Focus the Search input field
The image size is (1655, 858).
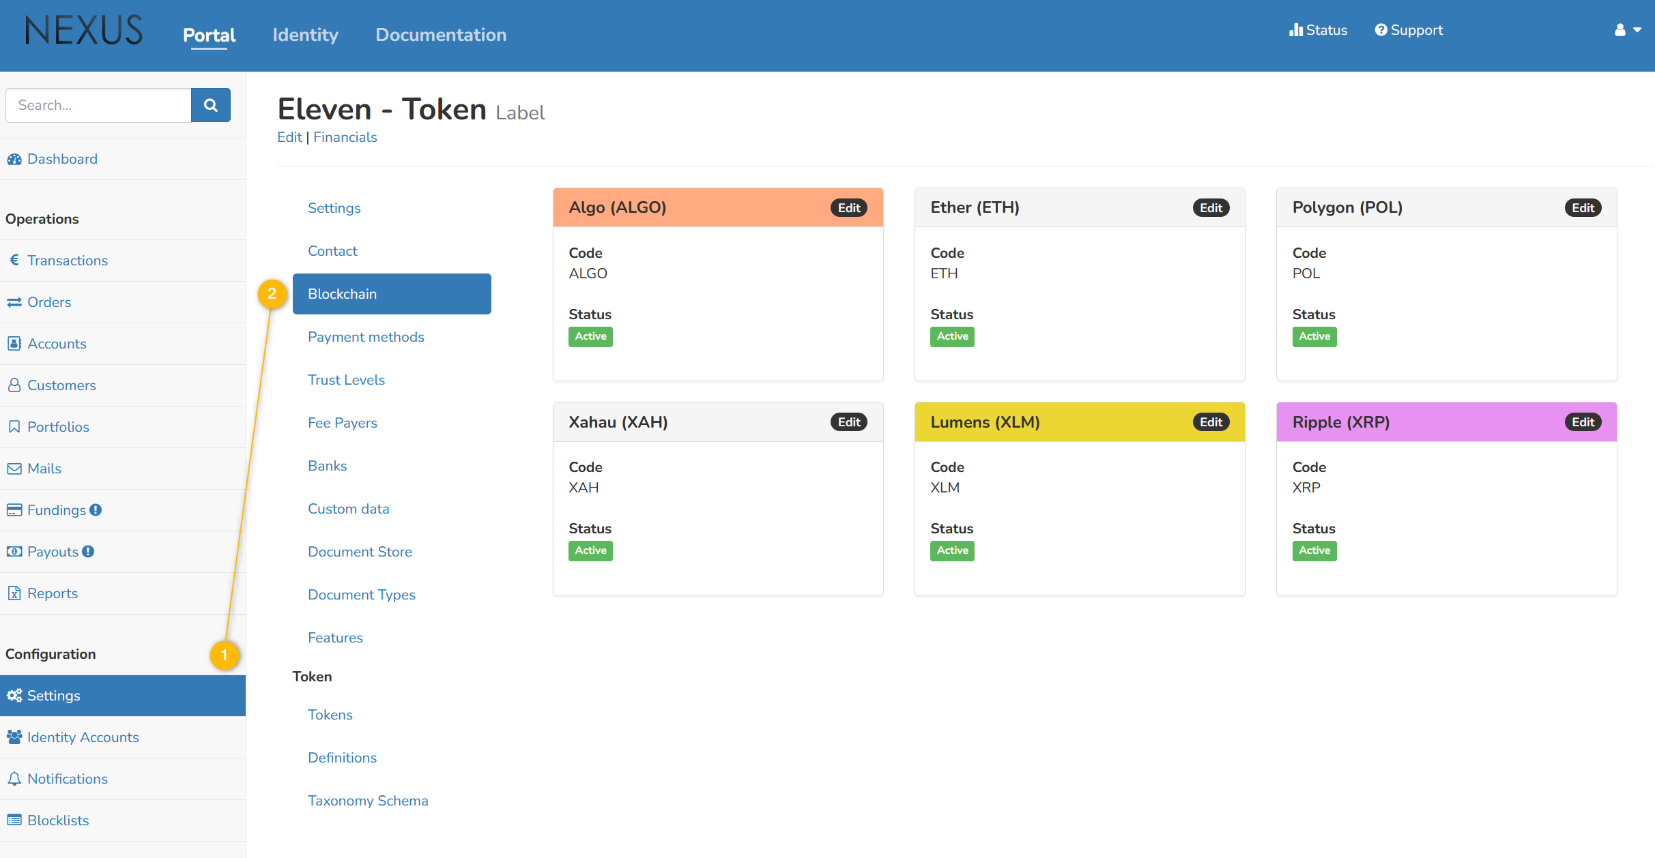[x=99, y=105]
